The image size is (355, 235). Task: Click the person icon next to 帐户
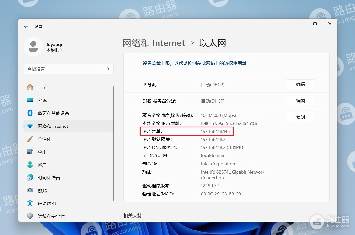click(30, 164)
